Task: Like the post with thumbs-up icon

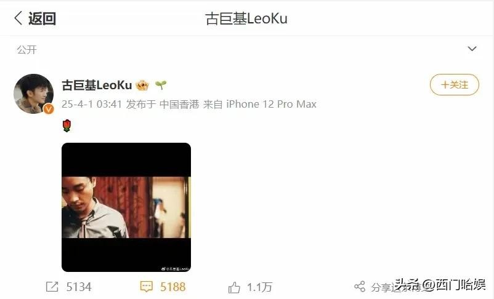Action: pyautogui.click(x=234, y=287)
